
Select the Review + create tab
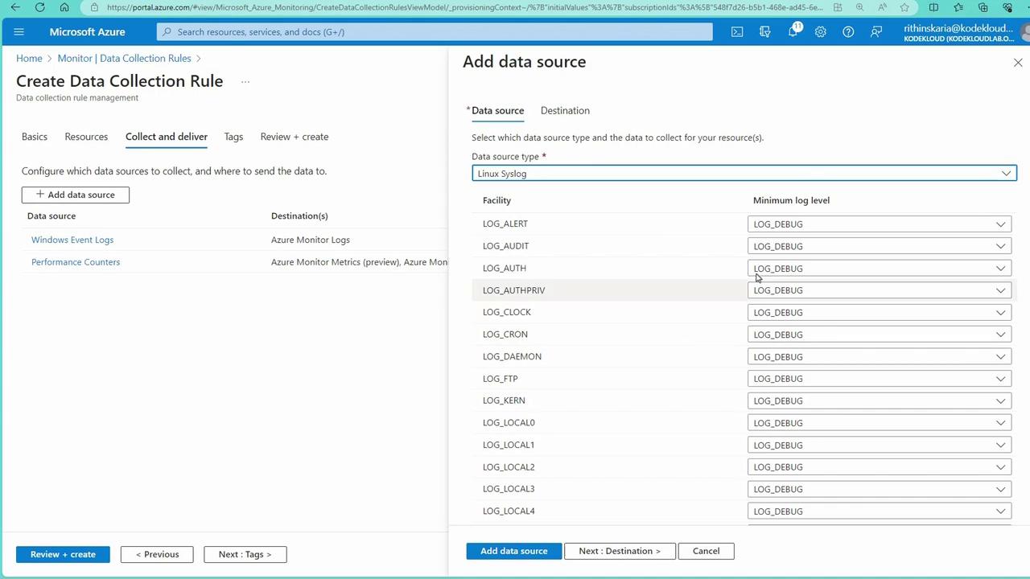[x=294, y=137]
